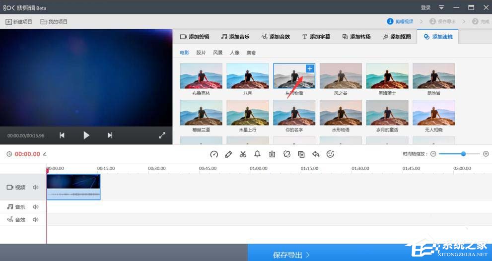The height and width of the screenshot is (261, 492).
Task: Delete clip with the trash icon
Action: [x=272, y=154]
